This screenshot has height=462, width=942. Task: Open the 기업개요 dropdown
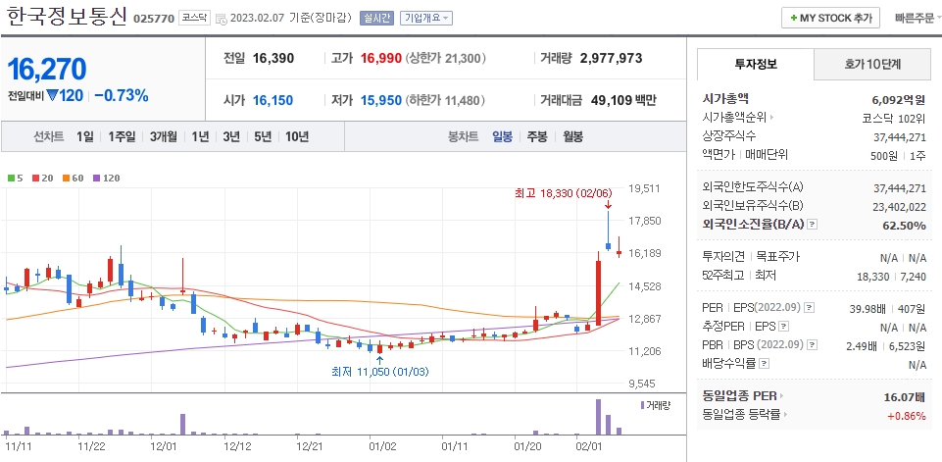tap(426, 18)
